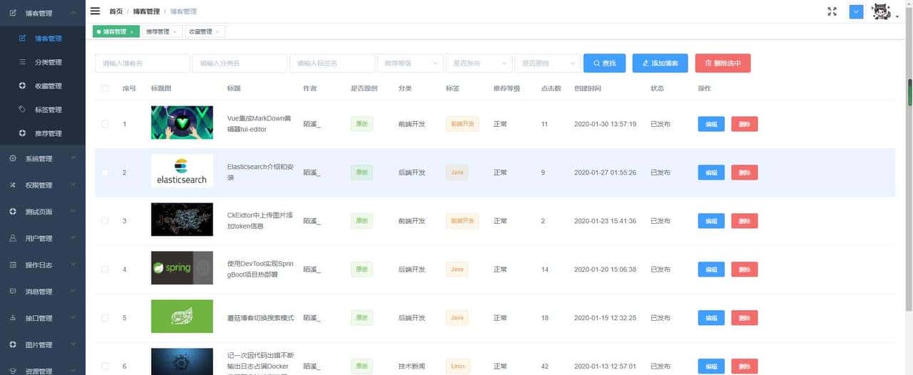Check the row 5 checkbox for 蘑菇博客
The height and width of the screenshot is (375, 913).
105,318
